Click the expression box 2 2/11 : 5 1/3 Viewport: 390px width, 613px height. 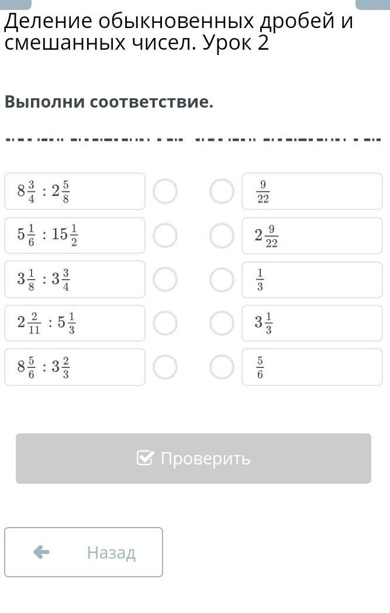(x=75, y=323)
